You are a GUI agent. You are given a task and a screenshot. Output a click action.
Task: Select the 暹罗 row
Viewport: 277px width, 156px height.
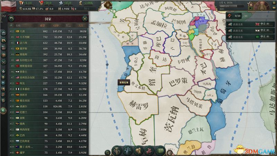coord(48,153)
